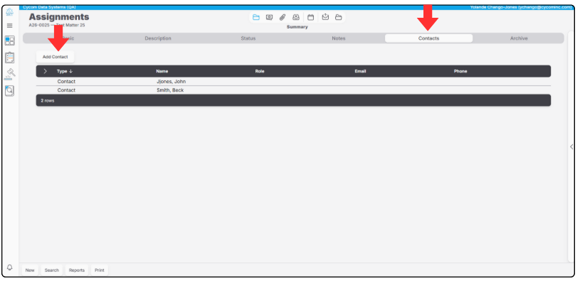Viewport: 580px width, 281px height.
Task: Click the notification bell icon
Action: click(10, 267)
